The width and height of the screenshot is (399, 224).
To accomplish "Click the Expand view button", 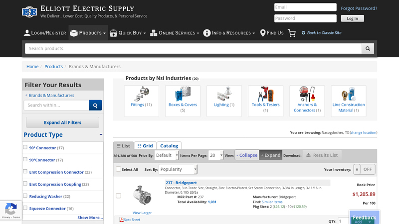I will 270,155.
